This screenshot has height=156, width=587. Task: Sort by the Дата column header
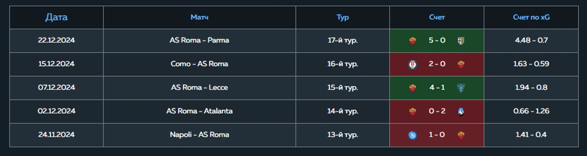click(x=56, y=17)
